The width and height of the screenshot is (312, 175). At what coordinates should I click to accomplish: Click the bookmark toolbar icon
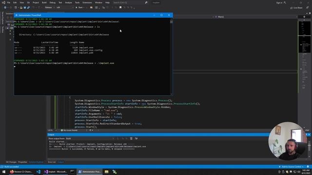tap(120, 8)
